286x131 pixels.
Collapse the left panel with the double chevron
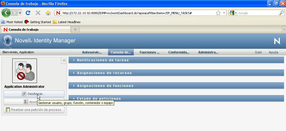click(64, 60)
